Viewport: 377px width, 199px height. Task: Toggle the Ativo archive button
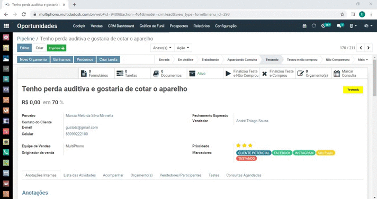click(x=205, y=74)
